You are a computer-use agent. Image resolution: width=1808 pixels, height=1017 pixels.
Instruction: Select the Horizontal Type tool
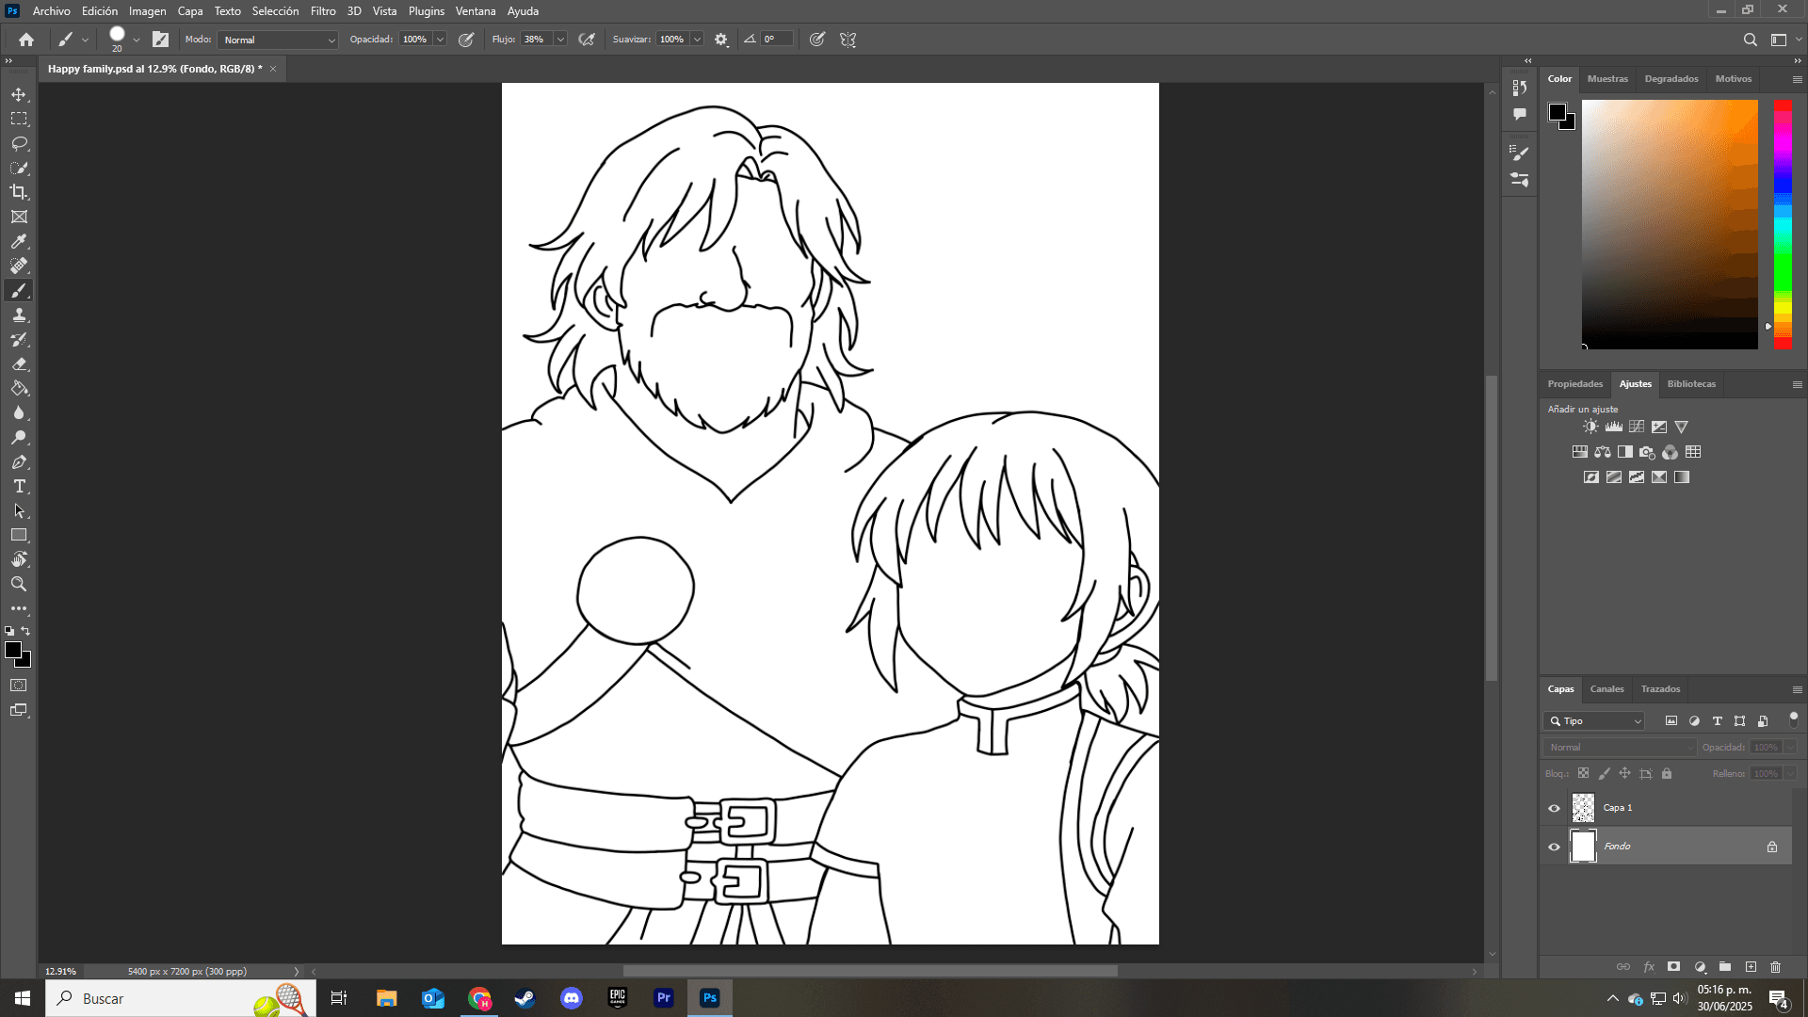(x=19, y=487)
